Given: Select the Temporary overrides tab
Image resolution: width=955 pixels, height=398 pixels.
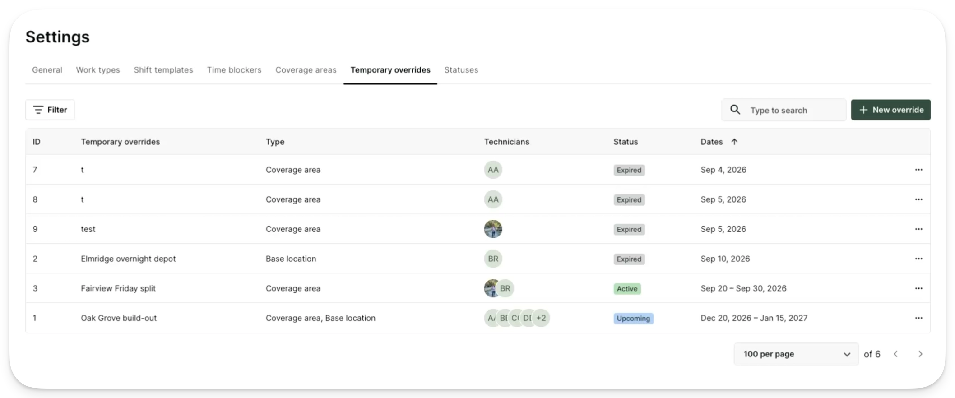Looking at the screenshot, I should [x=390, y=70].
